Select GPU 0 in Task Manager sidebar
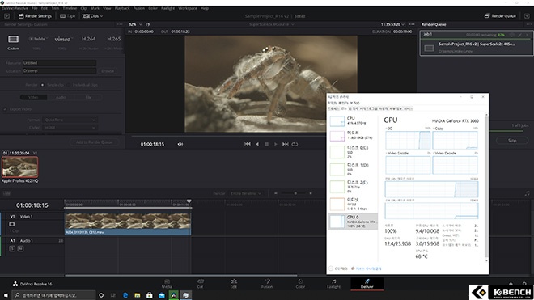 (x=353, y=222)
